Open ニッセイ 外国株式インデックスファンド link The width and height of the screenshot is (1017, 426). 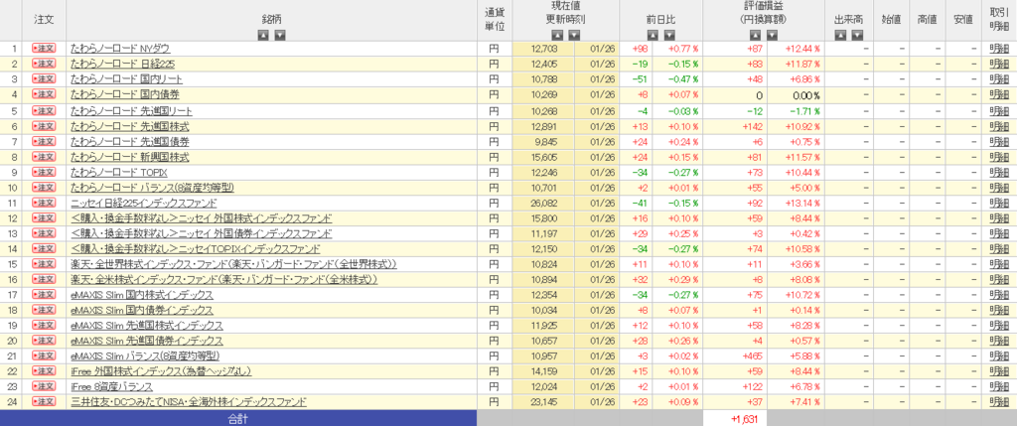pos(201,218)
